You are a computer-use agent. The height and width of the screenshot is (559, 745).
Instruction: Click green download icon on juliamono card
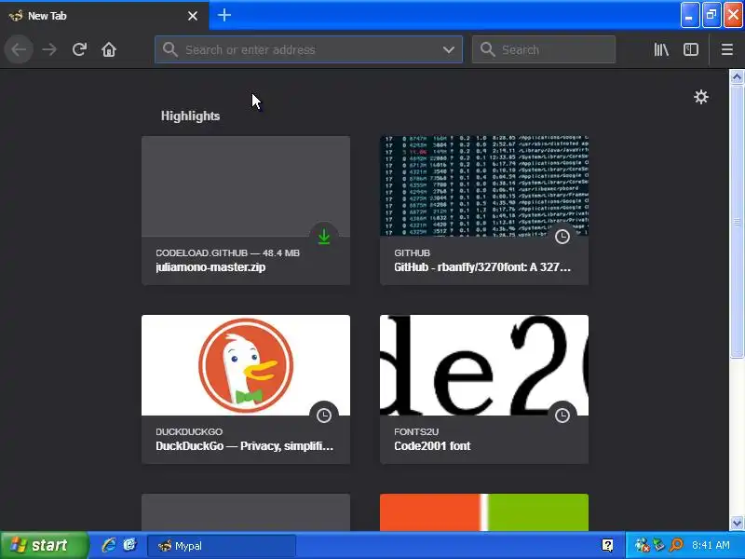[x=324, y=237]
